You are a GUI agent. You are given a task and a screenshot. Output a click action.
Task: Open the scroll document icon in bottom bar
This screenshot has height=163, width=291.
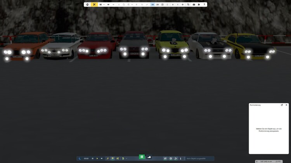pos(123,159)
